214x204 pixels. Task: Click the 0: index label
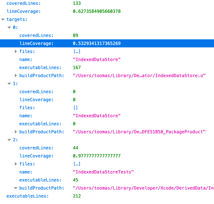(x=15, y=27)
